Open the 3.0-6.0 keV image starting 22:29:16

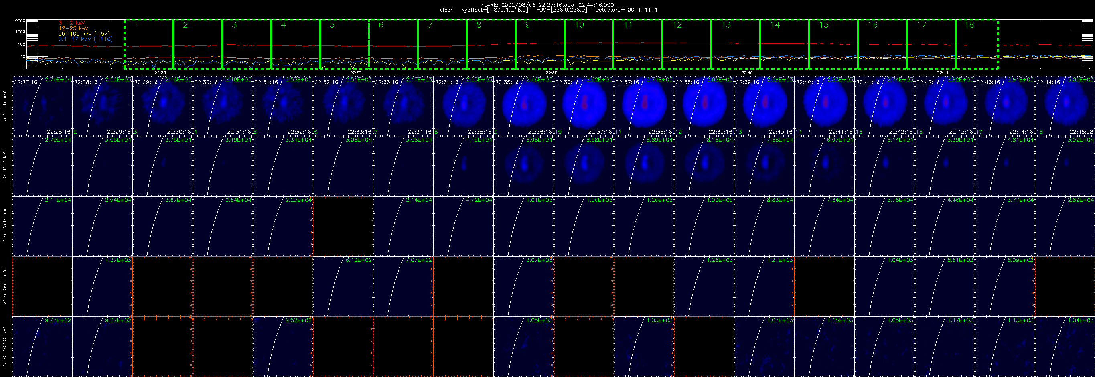[x=163, y=106]
